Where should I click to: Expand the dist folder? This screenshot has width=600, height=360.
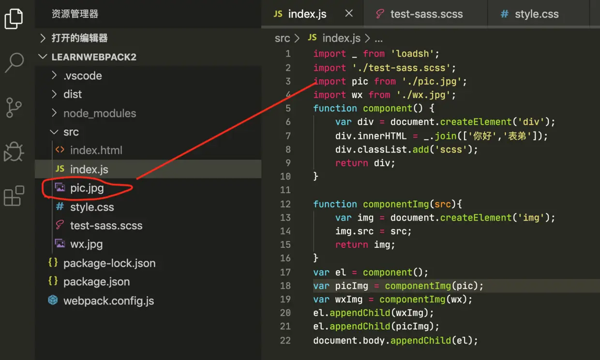[54, 94]
